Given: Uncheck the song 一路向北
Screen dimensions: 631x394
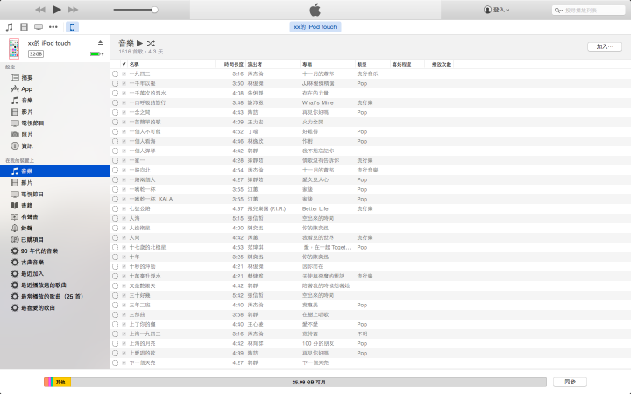Looking at the screenshot, I should [x=124, y=170].
